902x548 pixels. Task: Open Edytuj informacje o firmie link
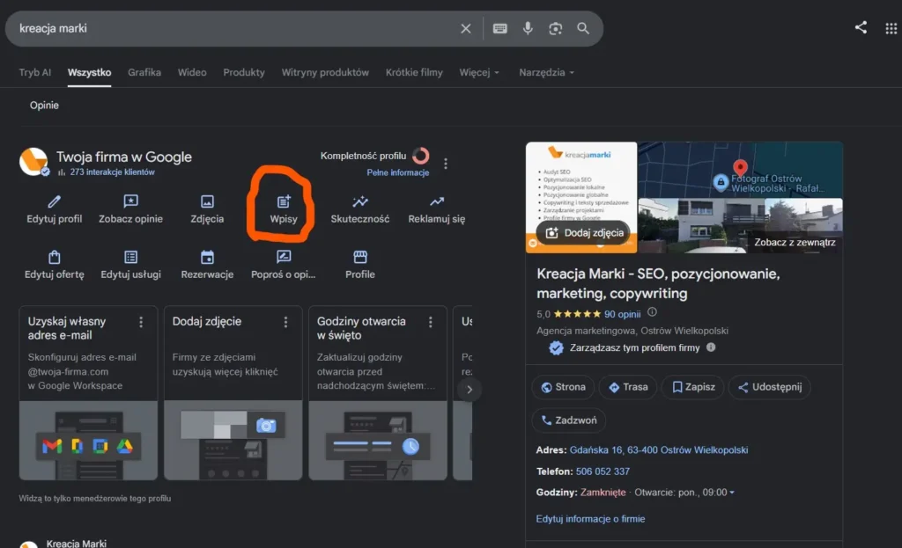[590, 519]
